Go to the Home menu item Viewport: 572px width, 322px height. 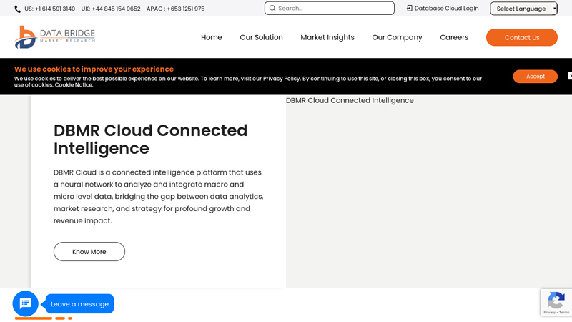click(x=211, y=37)
